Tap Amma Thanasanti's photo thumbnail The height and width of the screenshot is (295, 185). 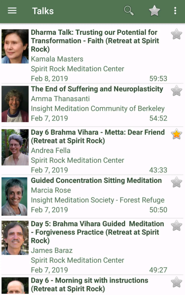click(x=15, y=104)
